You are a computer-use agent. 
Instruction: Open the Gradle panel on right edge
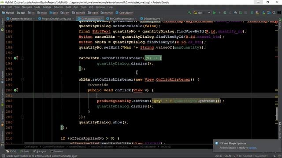coord(280,23)
